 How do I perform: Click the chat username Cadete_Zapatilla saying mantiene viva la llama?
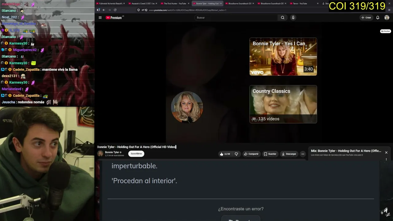click(26, 70)
